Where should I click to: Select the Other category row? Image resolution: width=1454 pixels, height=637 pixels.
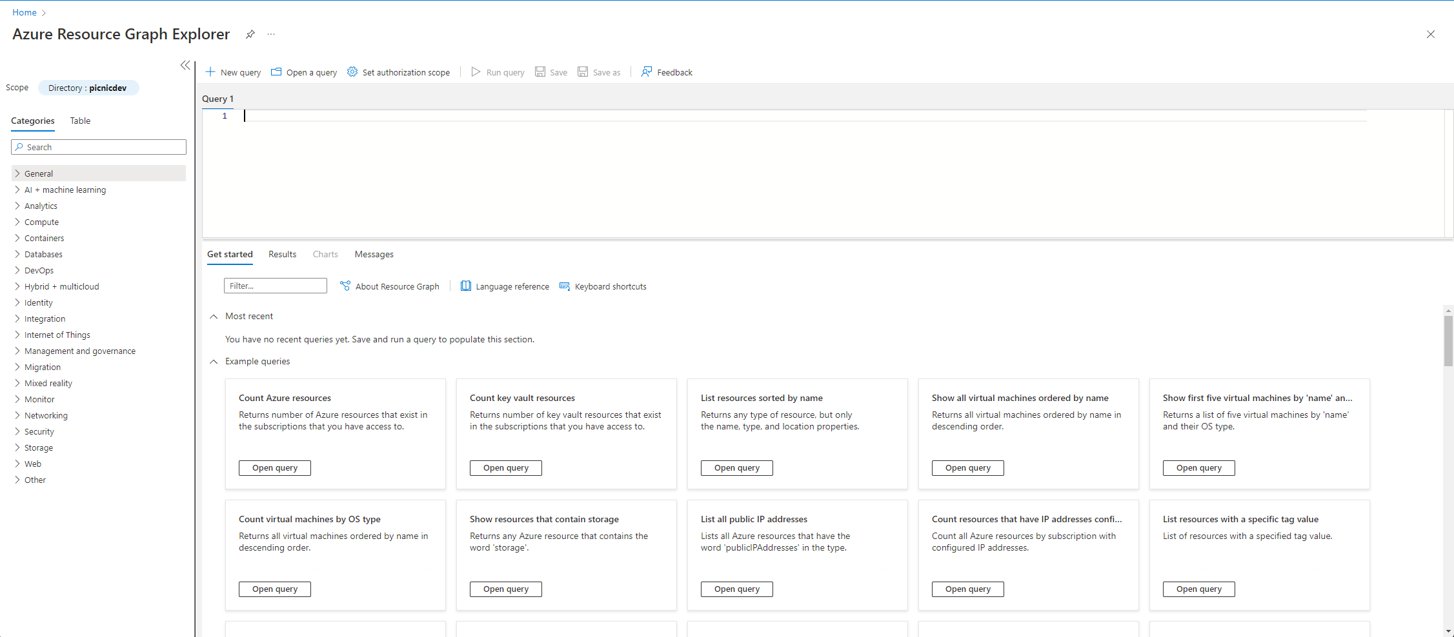coord(99,480)
